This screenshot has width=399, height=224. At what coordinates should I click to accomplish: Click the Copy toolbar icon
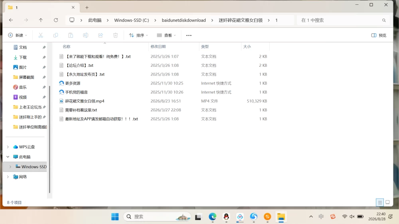pos(55,35)
